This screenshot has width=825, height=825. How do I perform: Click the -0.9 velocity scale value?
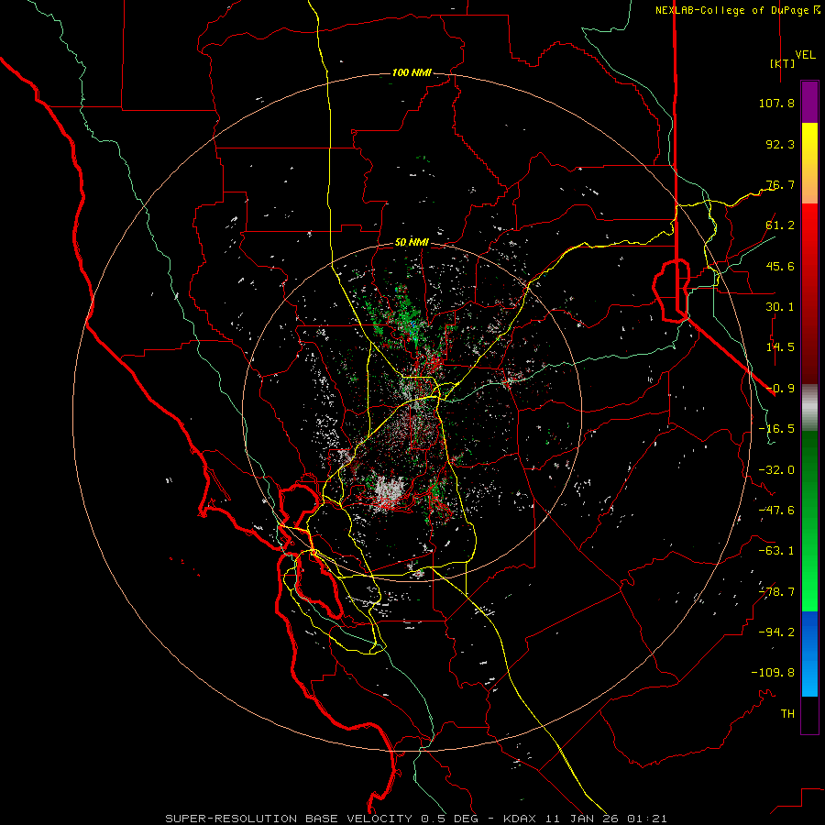(780, 389)
